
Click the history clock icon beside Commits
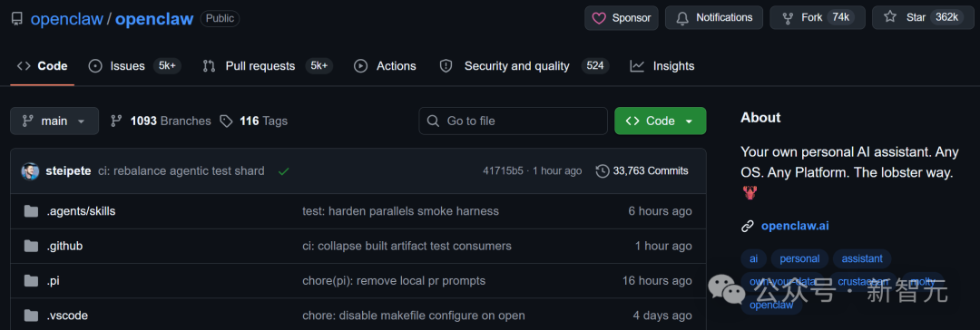pyautogui.click(x=603, y=170)
